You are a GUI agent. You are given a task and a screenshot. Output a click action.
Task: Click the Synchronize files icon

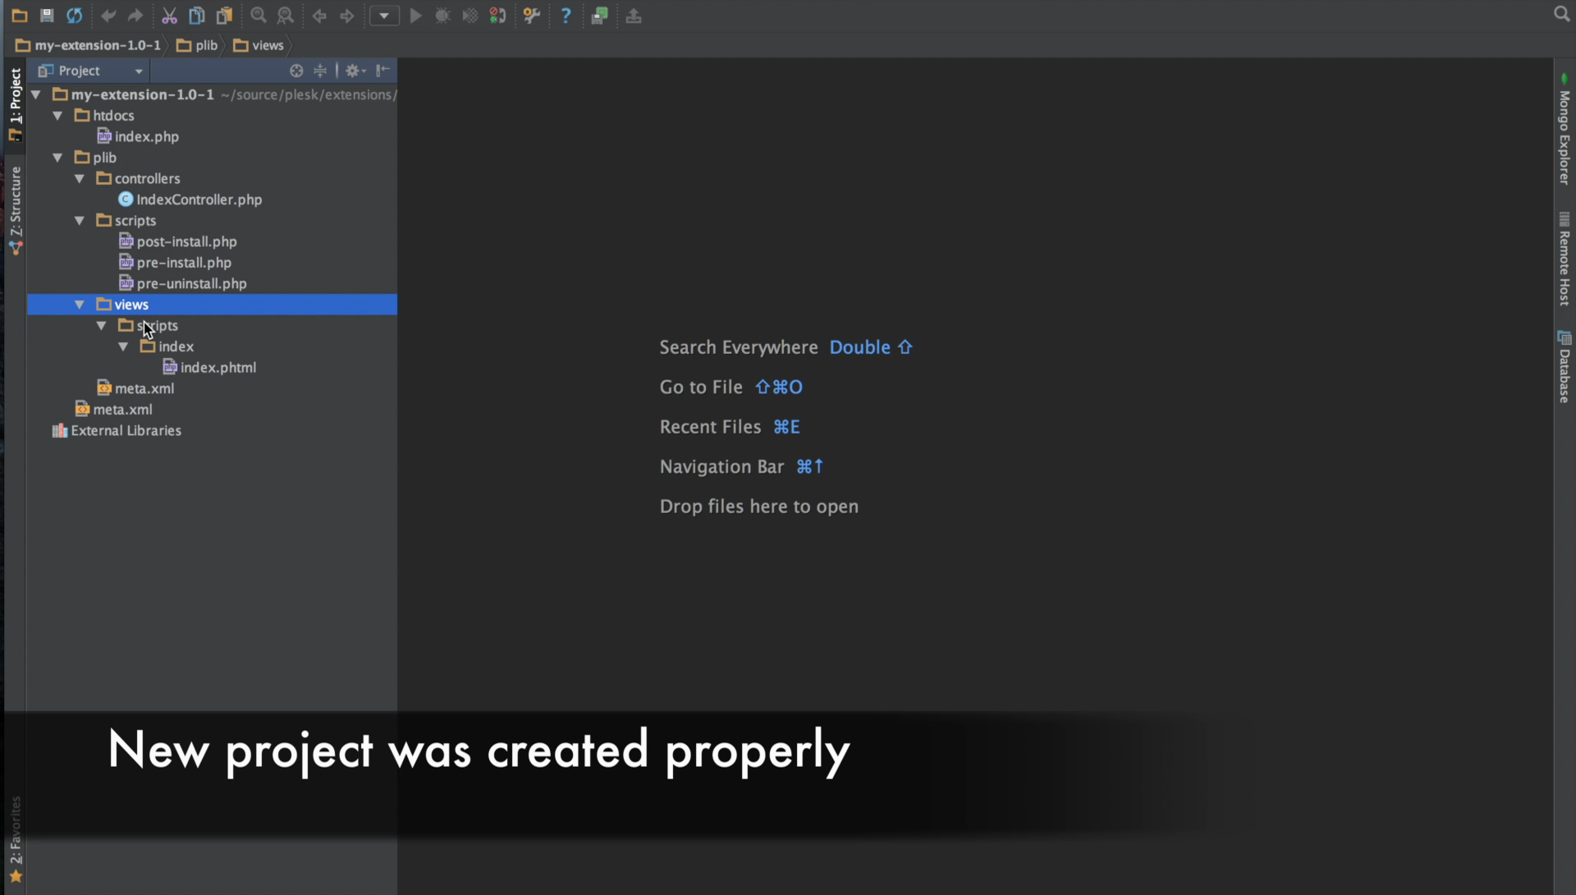(x=75, y=16)
